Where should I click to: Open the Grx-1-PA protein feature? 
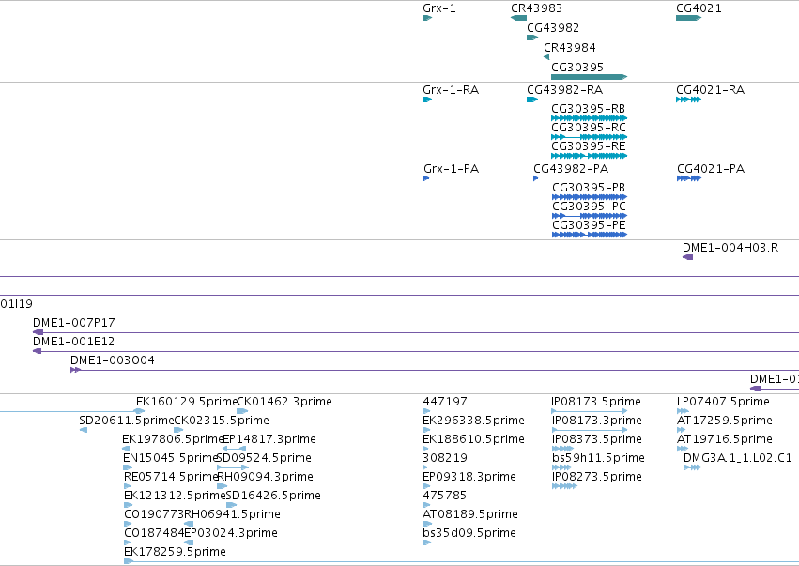(426, 178)
